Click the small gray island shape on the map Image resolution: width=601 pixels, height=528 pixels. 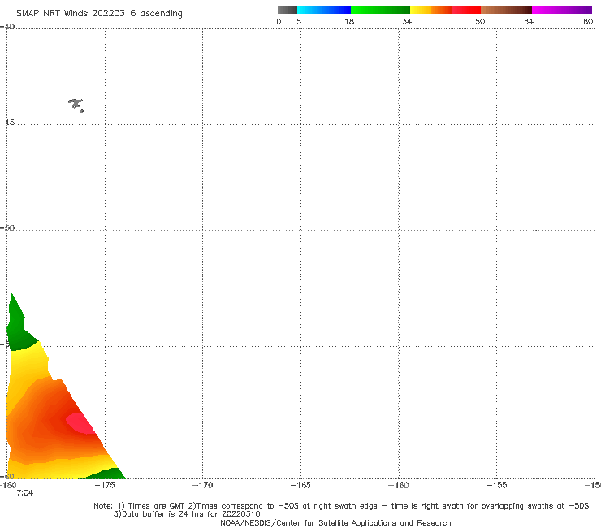[76, 105]
